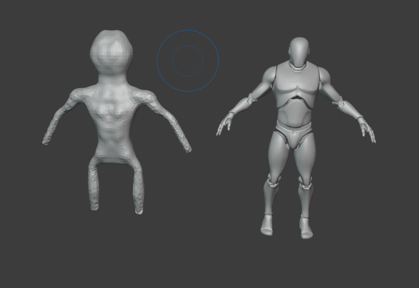Click the mannequin's knee joint farthest from the rough sculpt
The height and width of the screenshot is (288, 419).
pos(305,180)
